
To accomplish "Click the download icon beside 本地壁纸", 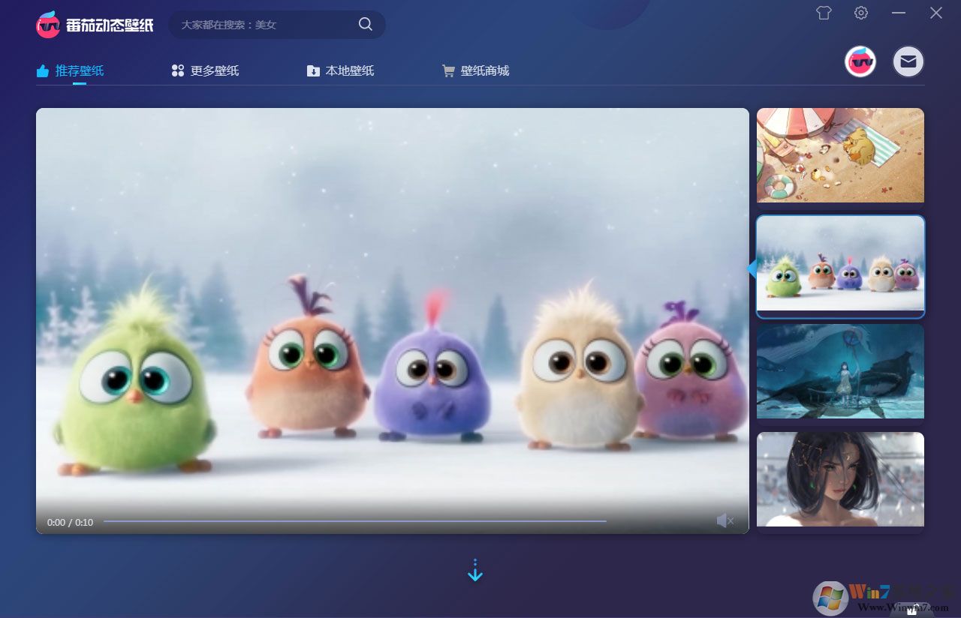I will (x=313, y=70).
